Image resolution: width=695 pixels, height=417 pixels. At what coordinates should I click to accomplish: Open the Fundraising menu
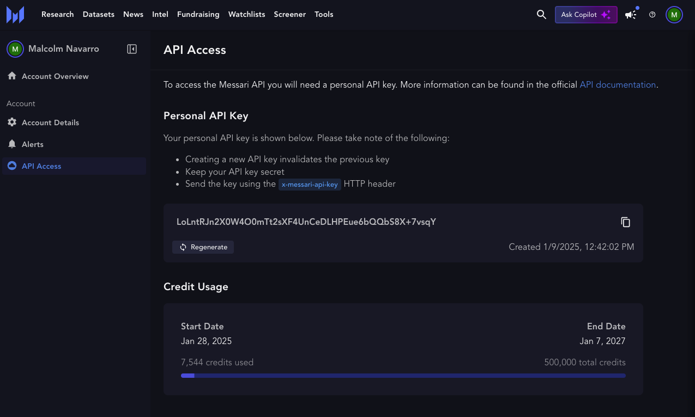(198, 15)
